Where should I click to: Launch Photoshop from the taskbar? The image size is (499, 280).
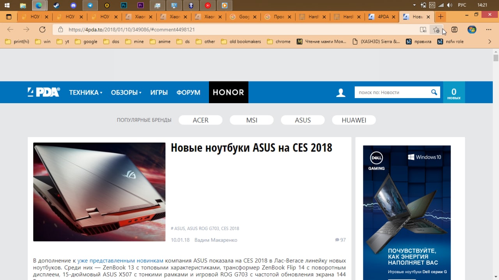click(124, 5)
